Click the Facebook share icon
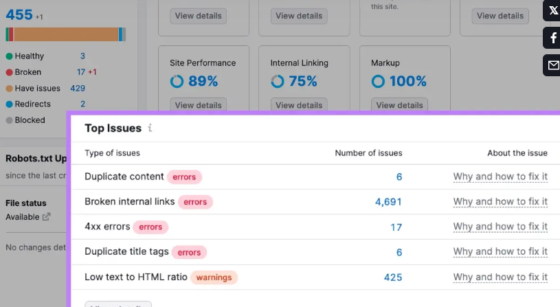Image resolution: width=560 pixels, height=307 pixels. 552,38
